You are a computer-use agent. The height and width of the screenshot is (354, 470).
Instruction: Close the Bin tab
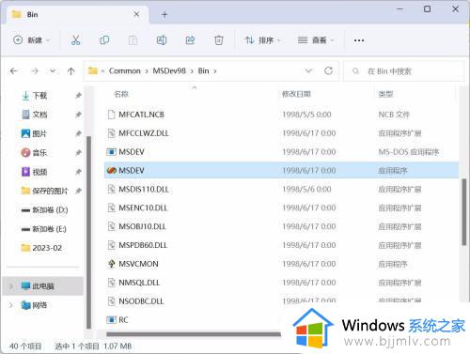click(x=136, y=14)
